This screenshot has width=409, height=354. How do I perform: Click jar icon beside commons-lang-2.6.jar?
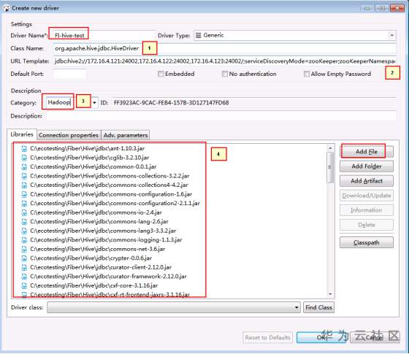(x=24, y=222)
